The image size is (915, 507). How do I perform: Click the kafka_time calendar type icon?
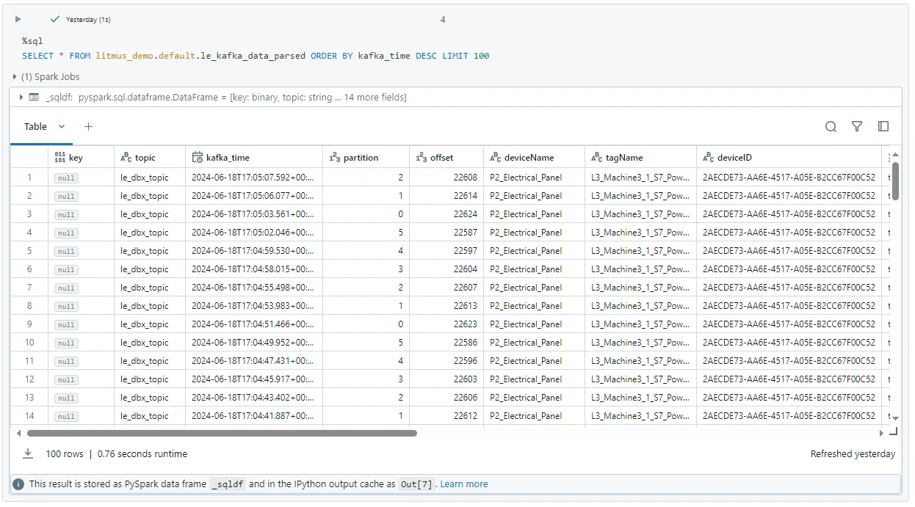pos(197,157)
